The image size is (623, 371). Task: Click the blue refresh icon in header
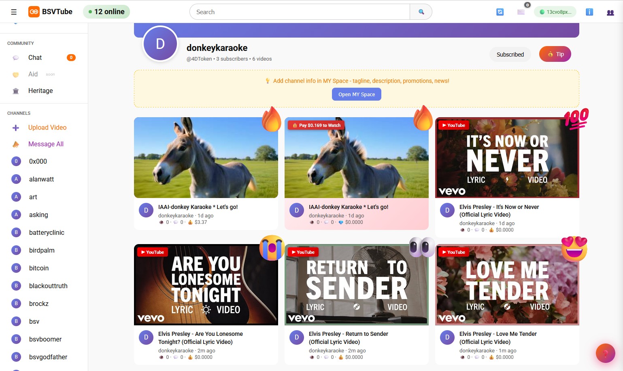coord(500,12)
